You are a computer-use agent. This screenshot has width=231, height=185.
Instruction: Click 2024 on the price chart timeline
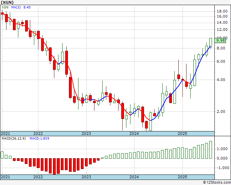[x=134, y=133]
